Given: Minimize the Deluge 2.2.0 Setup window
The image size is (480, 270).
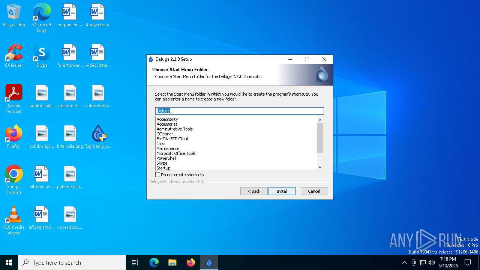Looking at the screenshot, I should (290, 59).
